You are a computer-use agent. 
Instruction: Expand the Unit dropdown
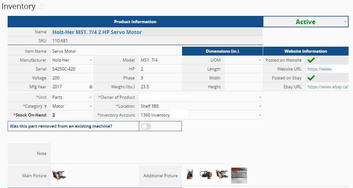click(x=91, y=97)
